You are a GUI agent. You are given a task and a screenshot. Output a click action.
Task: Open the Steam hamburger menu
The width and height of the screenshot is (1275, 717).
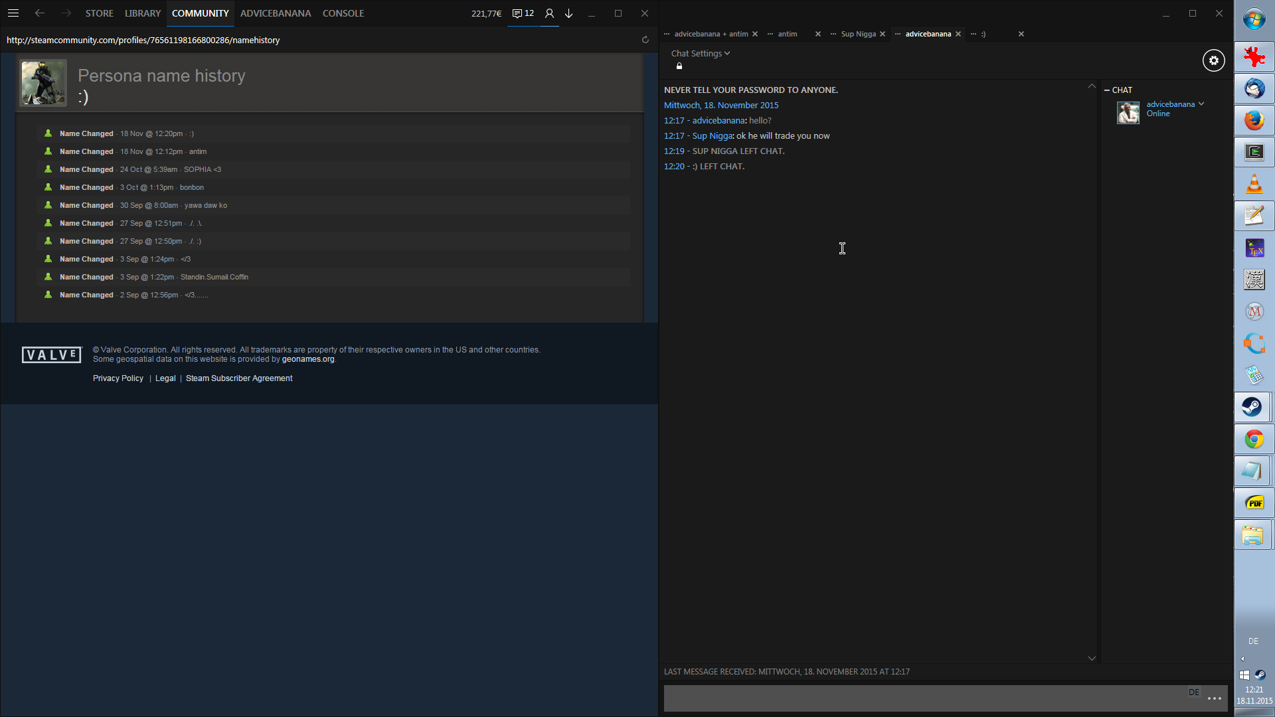pyautogui.click(x=13, y=13)
